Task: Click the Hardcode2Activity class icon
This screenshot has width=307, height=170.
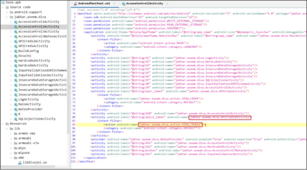Action: click(x=16, y=61)
